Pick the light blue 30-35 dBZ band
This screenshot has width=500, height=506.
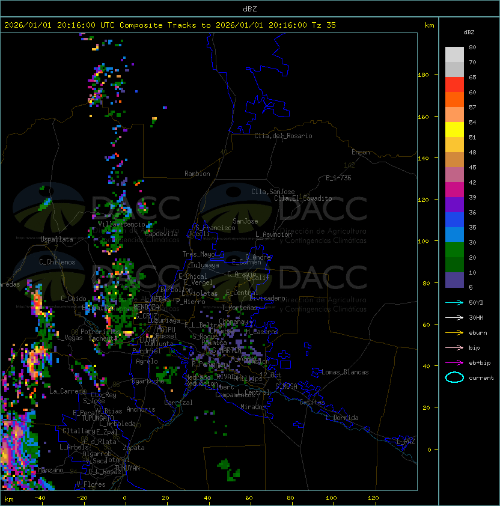454,234
